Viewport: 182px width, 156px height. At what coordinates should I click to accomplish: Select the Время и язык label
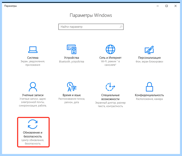coord(72,95)
